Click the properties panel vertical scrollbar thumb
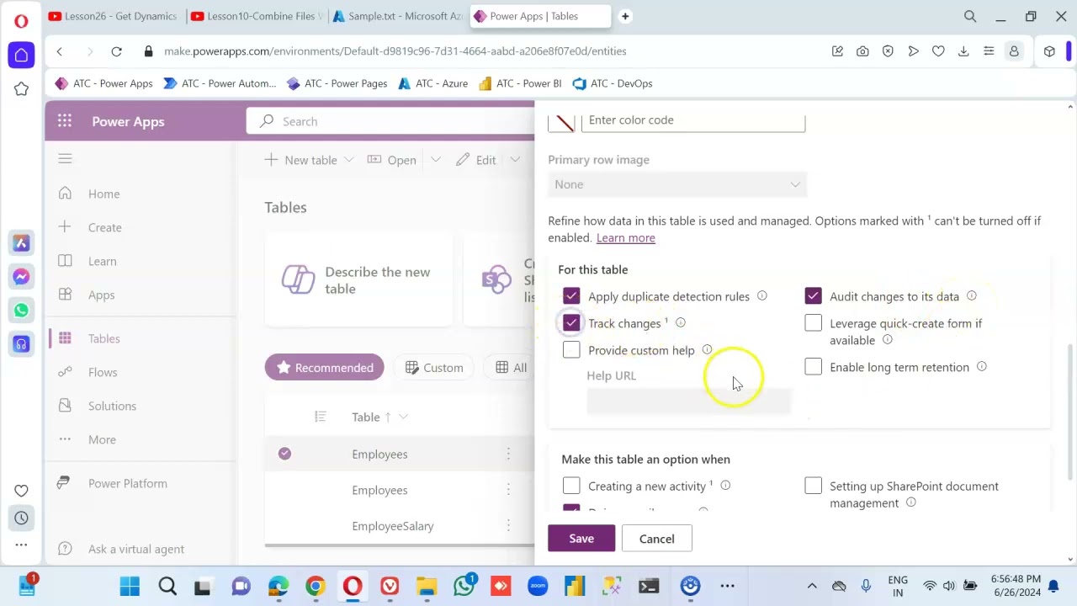The height and width of the screenshot is (606, 1077). (x=1070, y=410)
